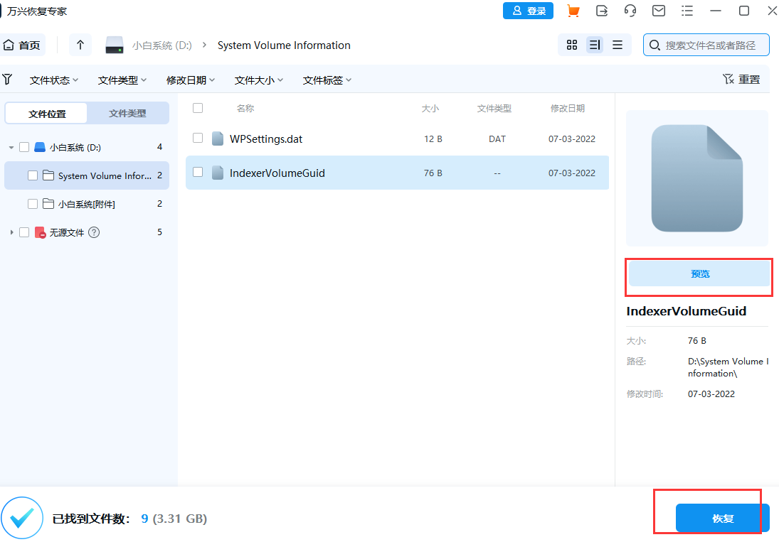Click 小白系统 (D:) breadcrumb link
This screenshot has height=542, width=779.
[162, 45]
